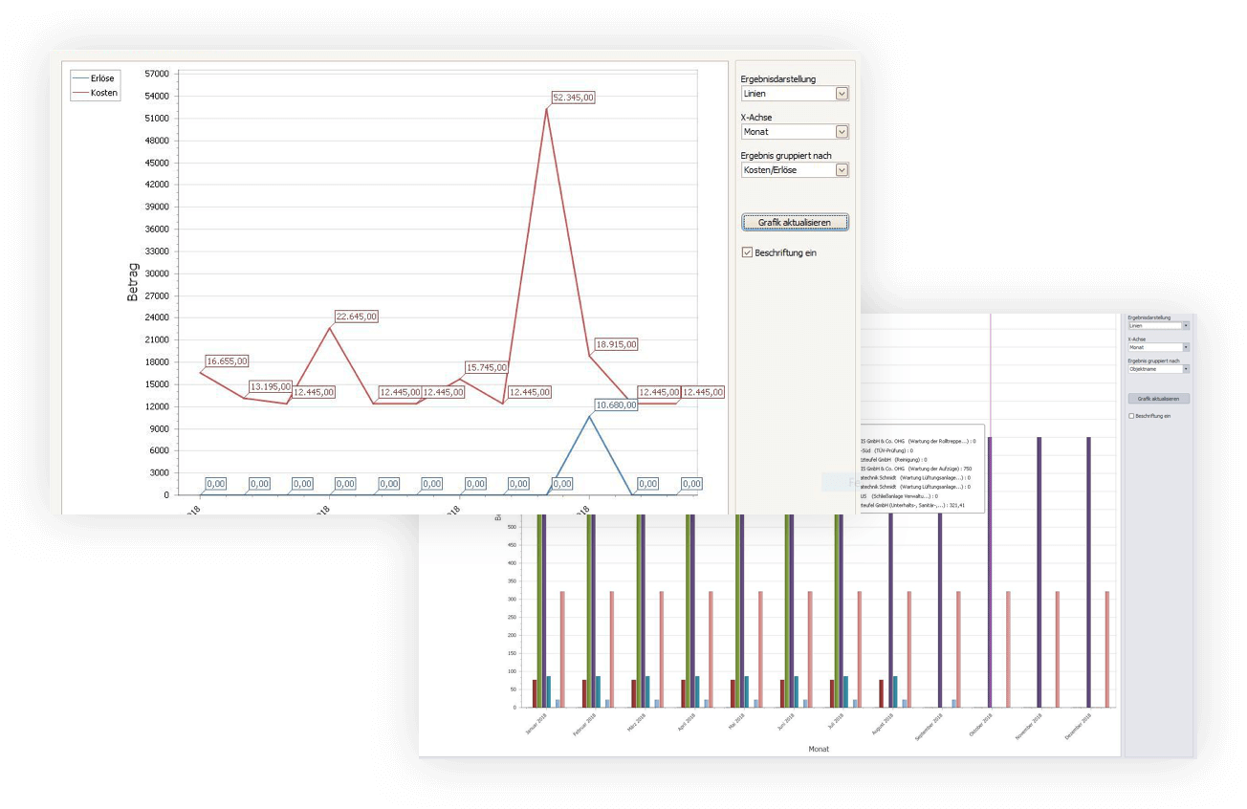Click the 16.655,00 first Kosten label

[x=228, y=361]
